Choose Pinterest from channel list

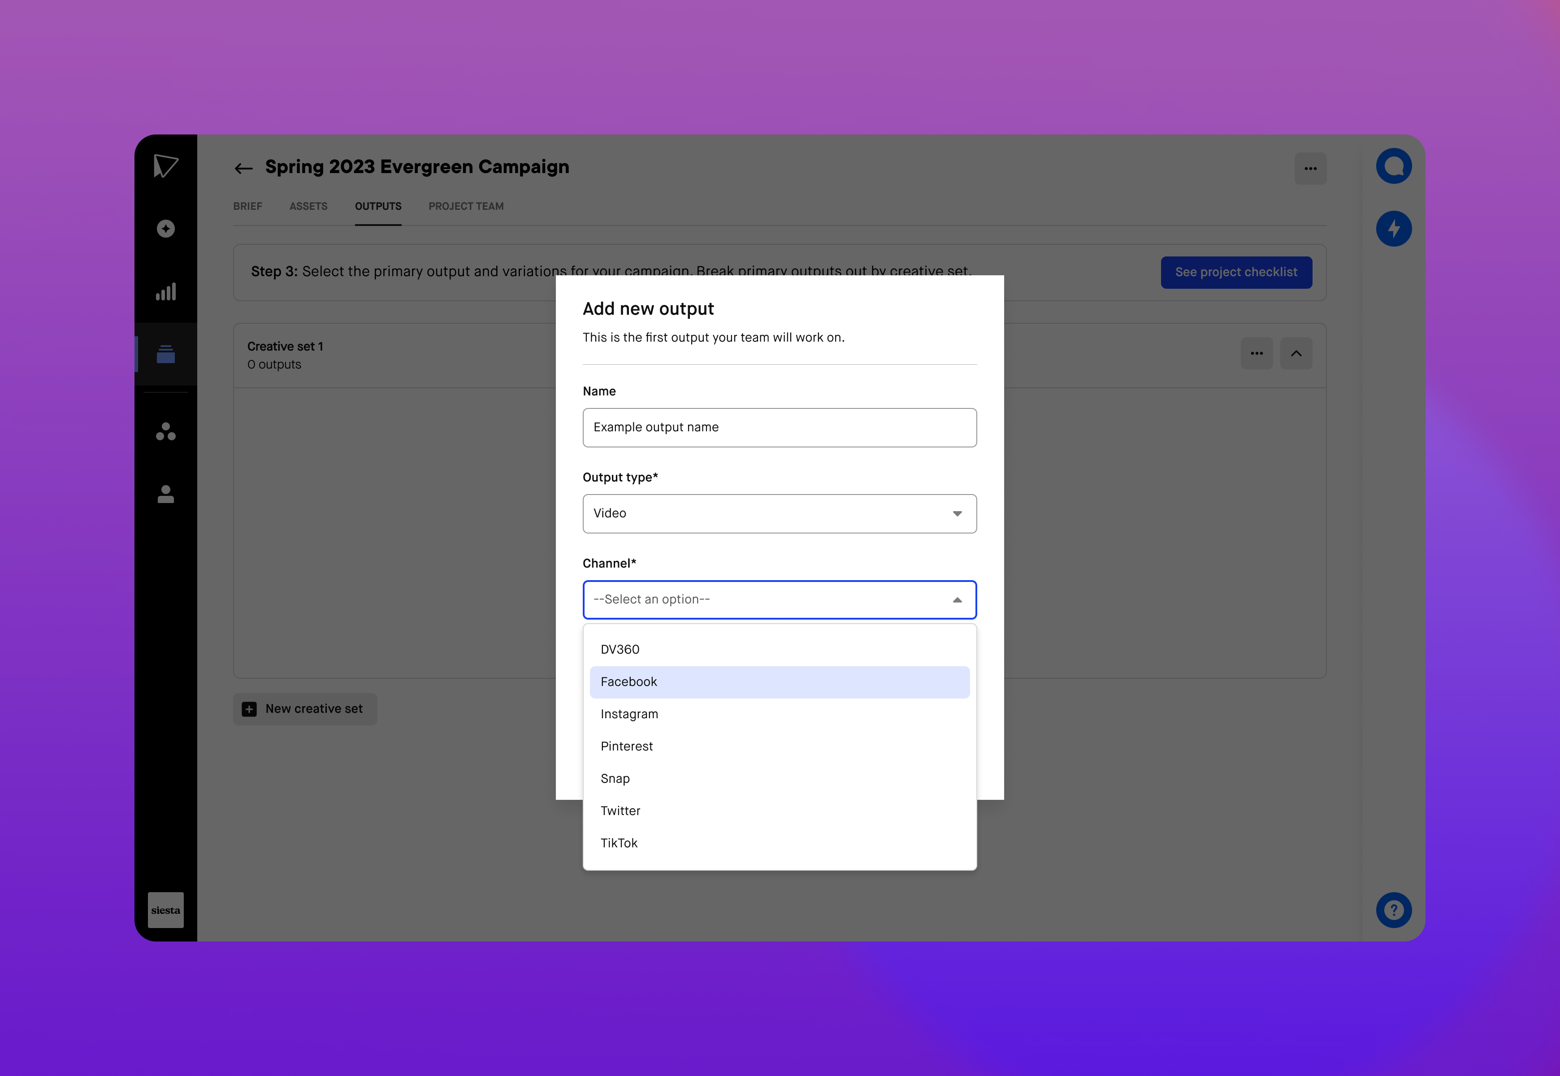point(779,746)
